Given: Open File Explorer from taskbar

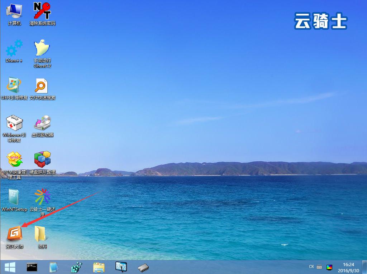Looking at the screenshot, I should pos(99,268).
